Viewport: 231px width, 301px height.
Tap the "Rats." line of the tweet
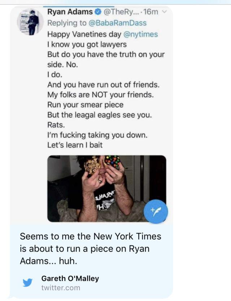tap(56, 125)
